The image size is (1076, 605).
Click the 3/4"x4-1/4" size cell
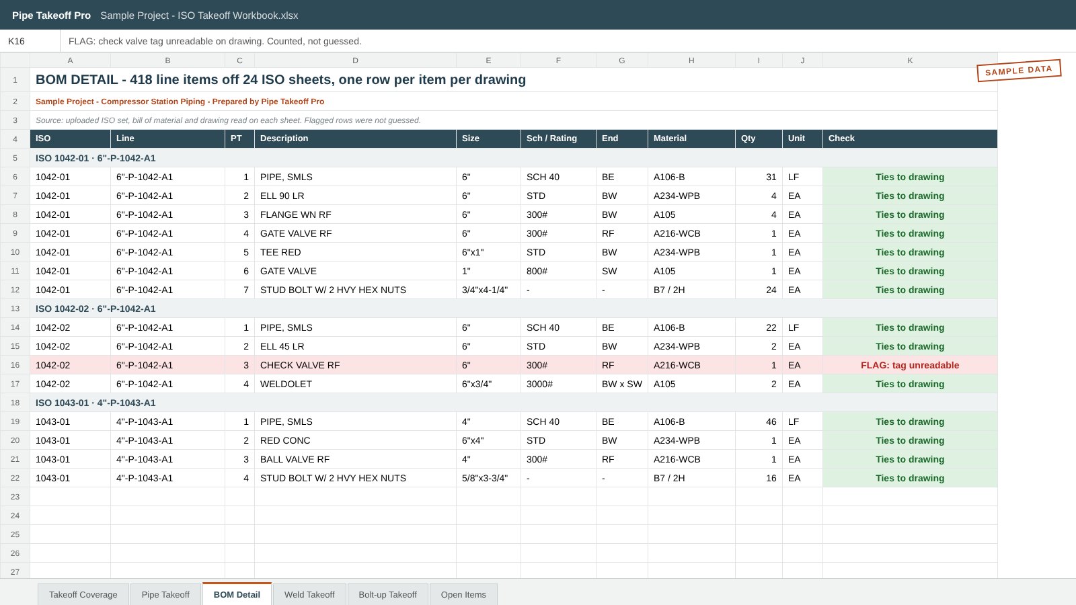488,290
